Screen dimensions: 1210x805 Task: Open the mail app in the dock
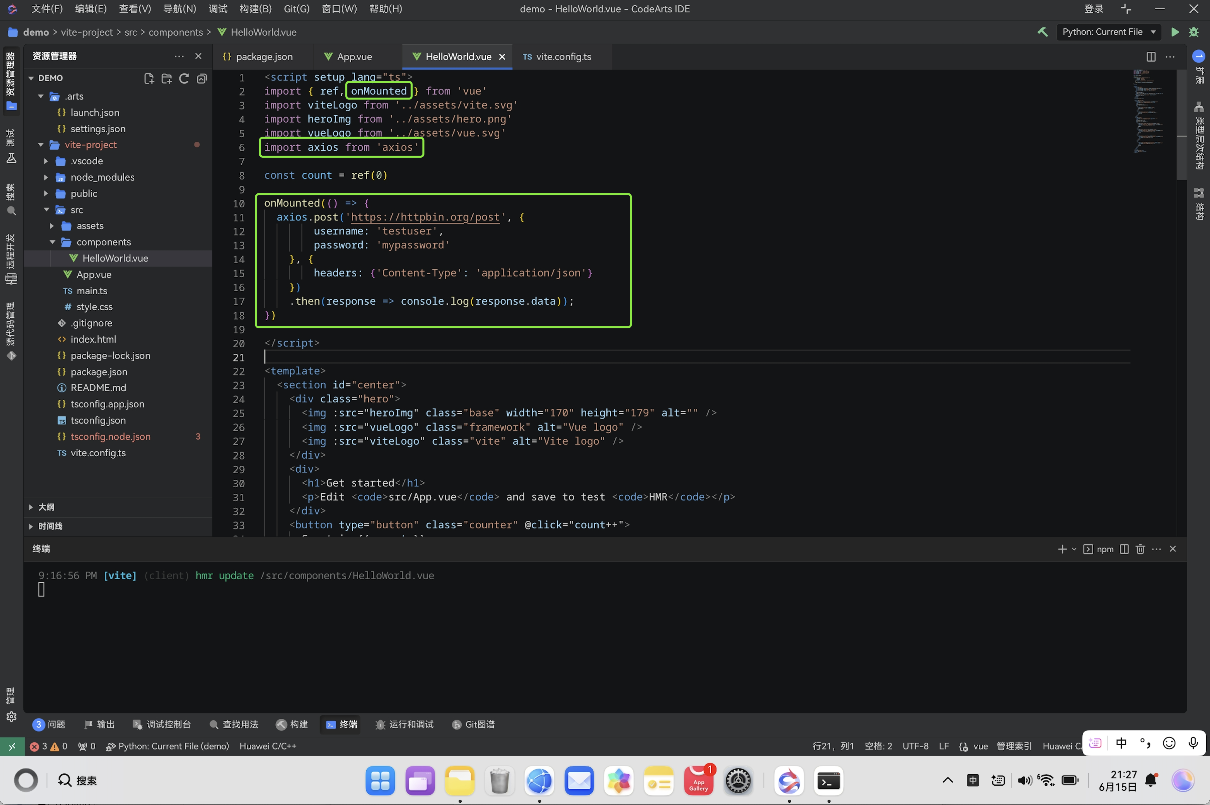579,781
